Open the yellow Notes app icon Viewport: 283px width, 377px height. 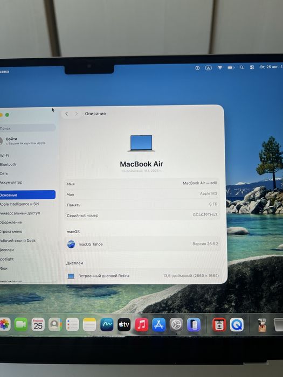point(89,324)
